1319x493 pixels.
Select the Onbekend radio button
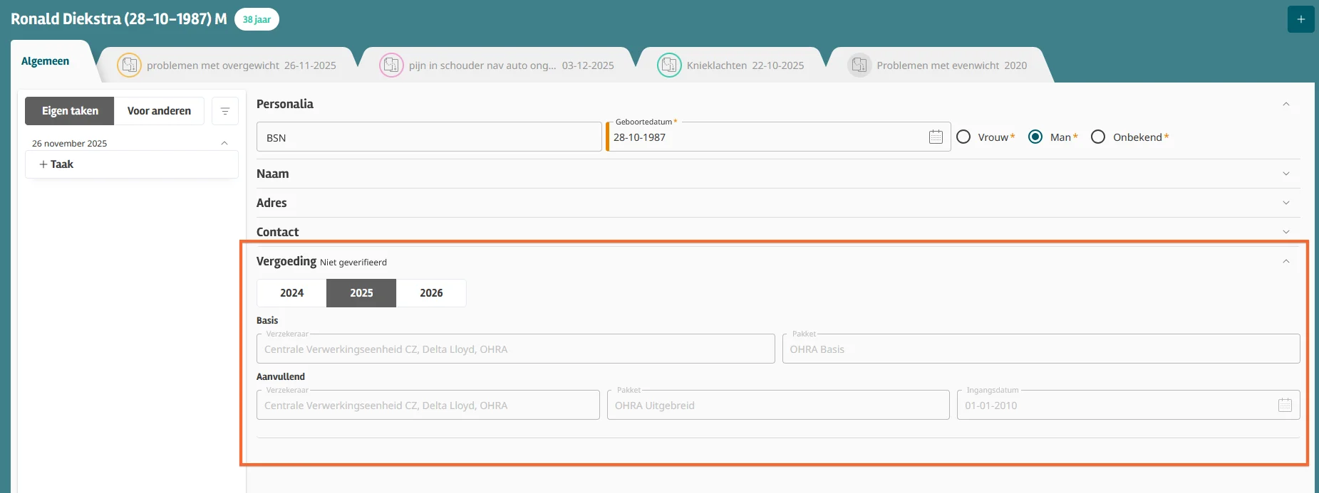(x=1098, y=137)
